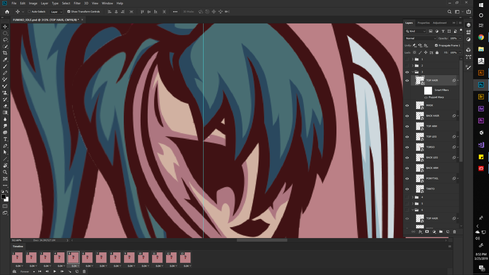This screenshot has height=275, width=489.
Task: Switch to the Properties tab
Action: coord(424,23)
